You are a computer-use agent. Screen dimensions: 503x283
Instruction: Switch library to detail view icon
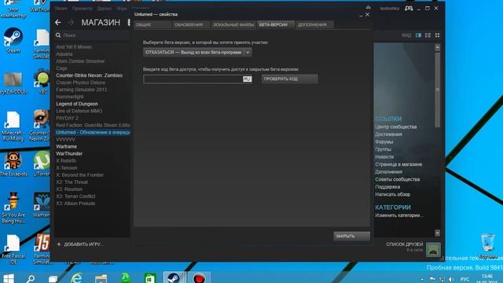418,35
